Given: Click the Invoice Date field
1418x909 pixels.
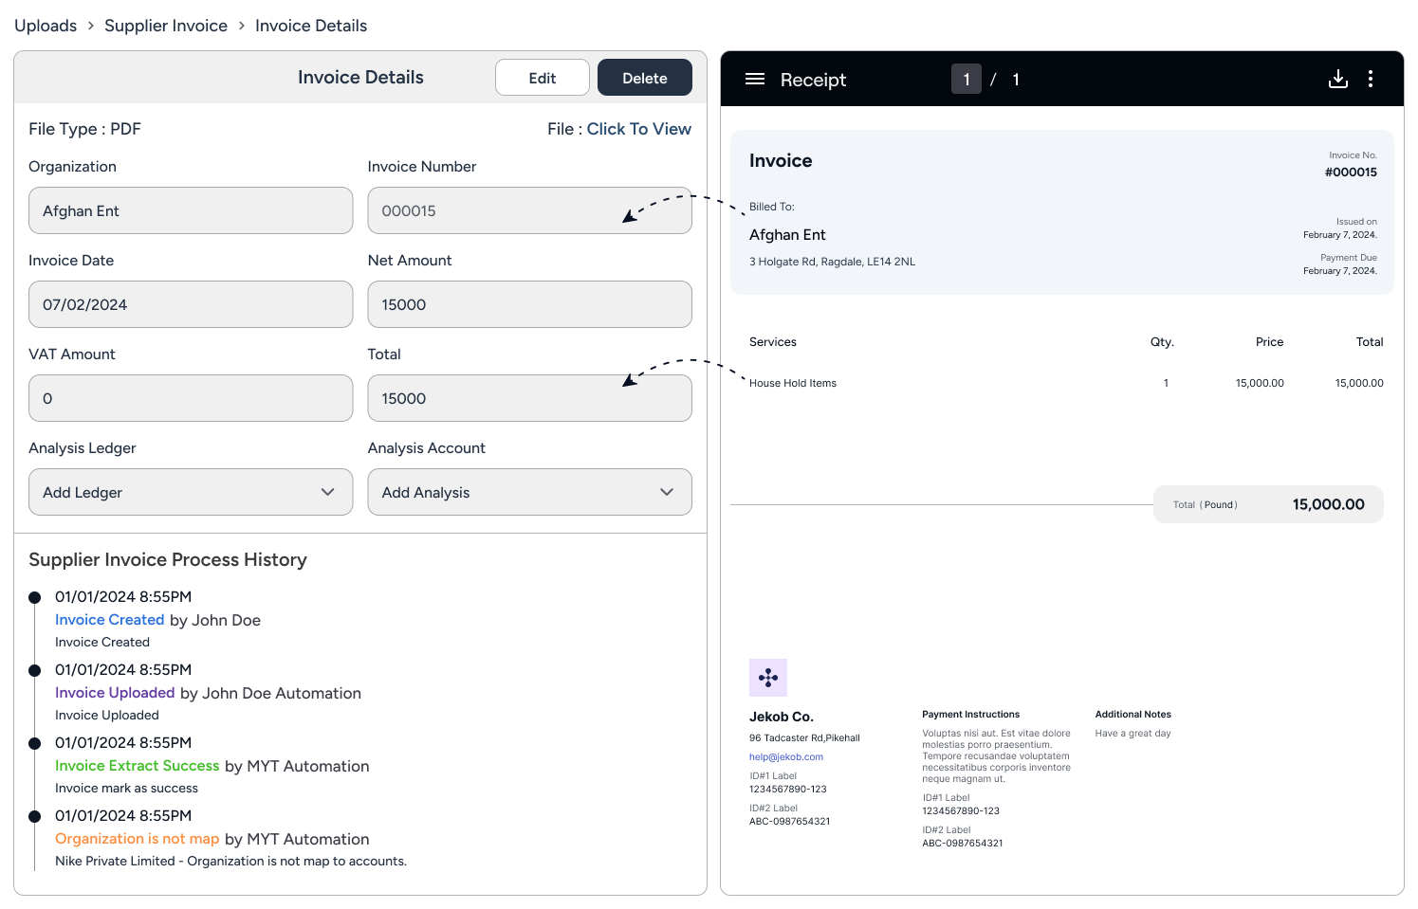Looking at the screenshot, I should click(x=191, y=304).
